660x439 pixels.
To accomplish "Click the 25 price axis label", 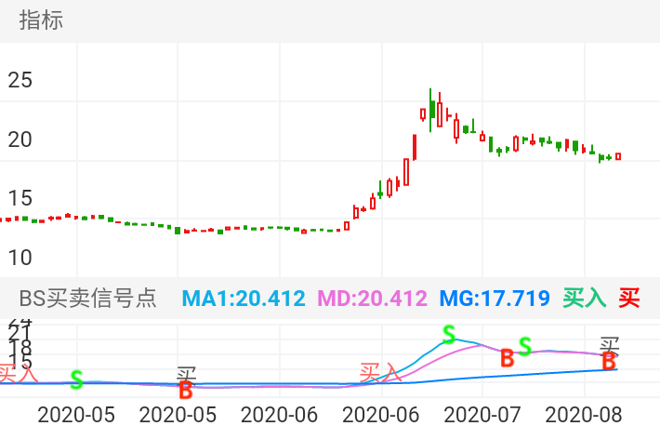I will point(20,80).
